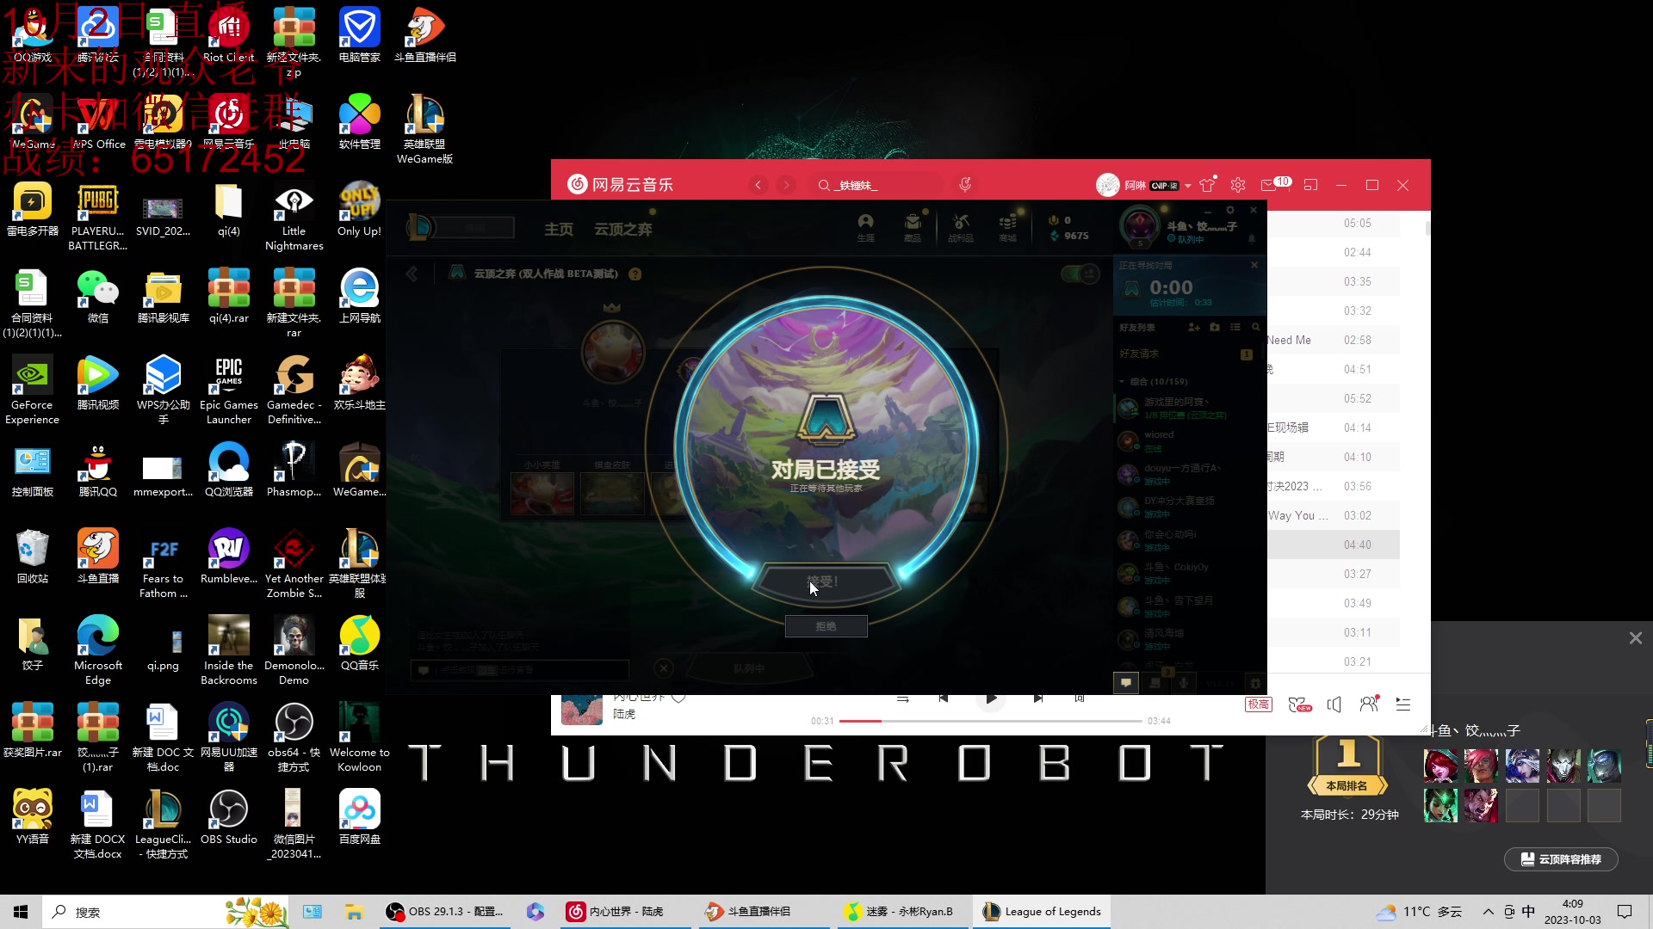
Task: Select friend wiored in the friends list
Action: pyautogui.click(x=1188, y=441)
